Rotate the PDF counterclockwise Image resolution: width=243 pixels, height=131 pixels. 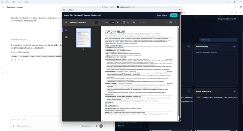click(x=128, y=22)
